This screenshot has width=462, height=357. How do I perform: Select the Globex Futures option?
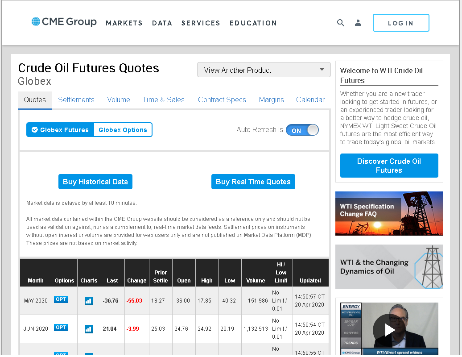click(x=60, y=130)
